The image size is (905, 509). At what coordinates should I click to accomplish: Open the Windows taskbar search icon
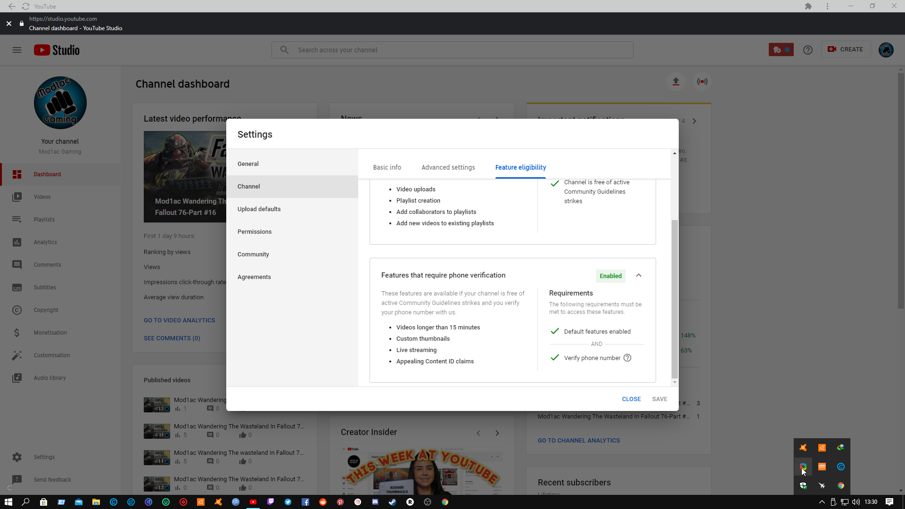[x=26, y=502]
